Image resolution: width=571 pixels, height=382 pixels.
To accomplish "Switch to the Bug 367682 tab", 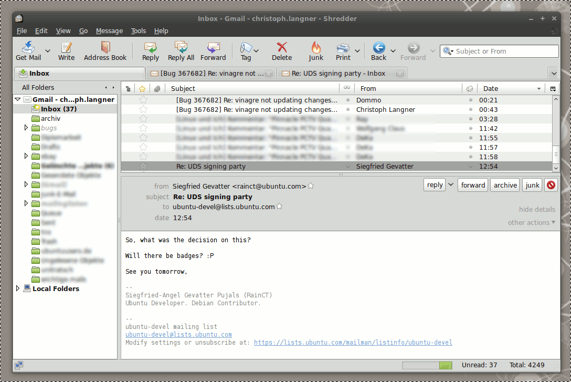I will pyautogui.click(x=211, y=73).
